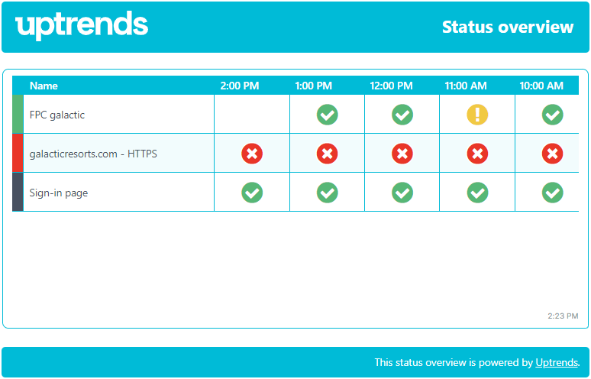Viewport: 591px width, 379px height.
Task: Click the empty 2:00 PM cell for FPC galactic
Action: (x=252, y=115)
